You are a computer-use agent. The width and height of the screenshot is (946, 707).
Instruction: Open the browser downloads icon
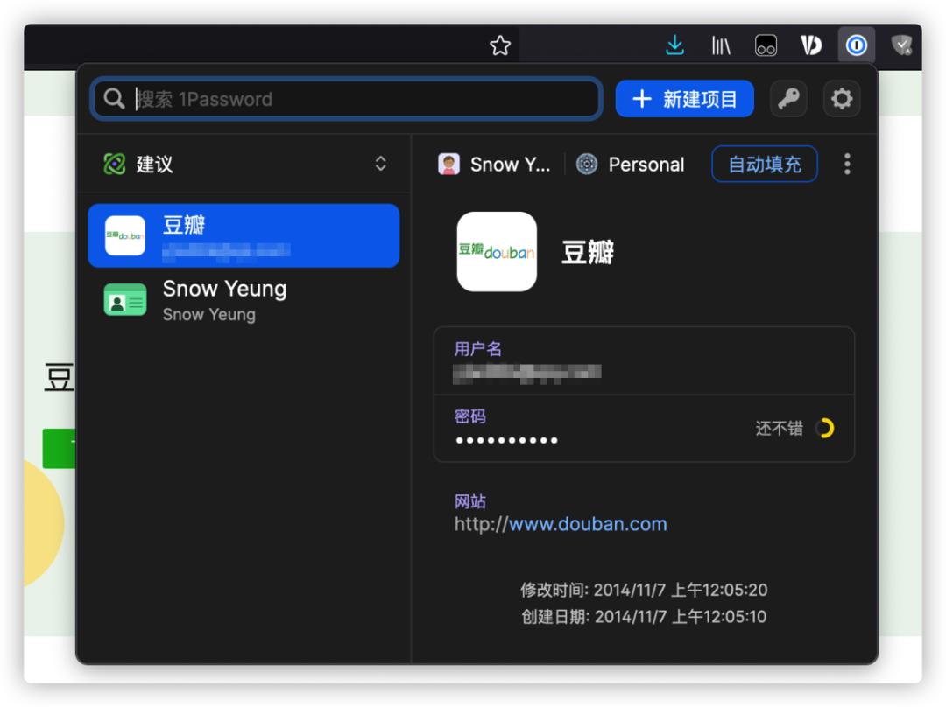(674, 45)
